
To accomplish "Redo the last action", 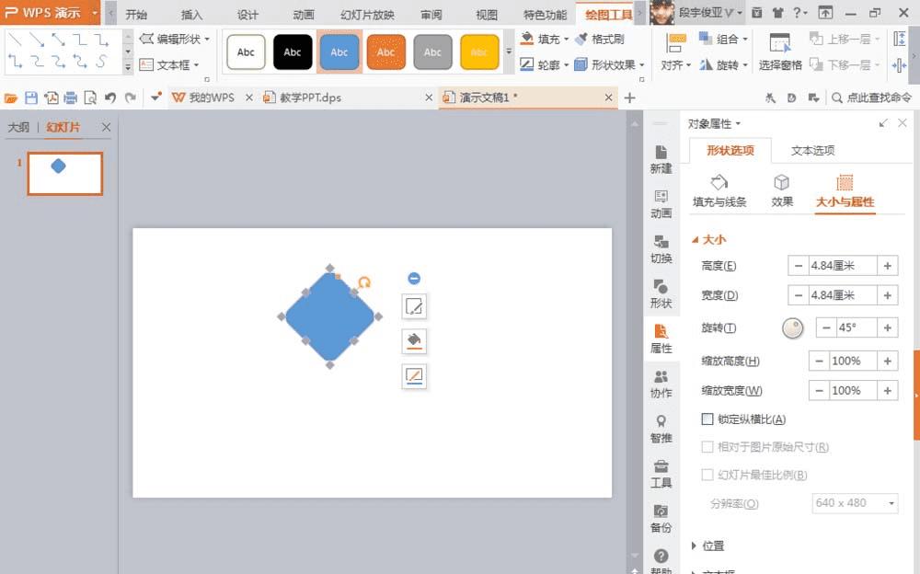I will tap(131, 98).
